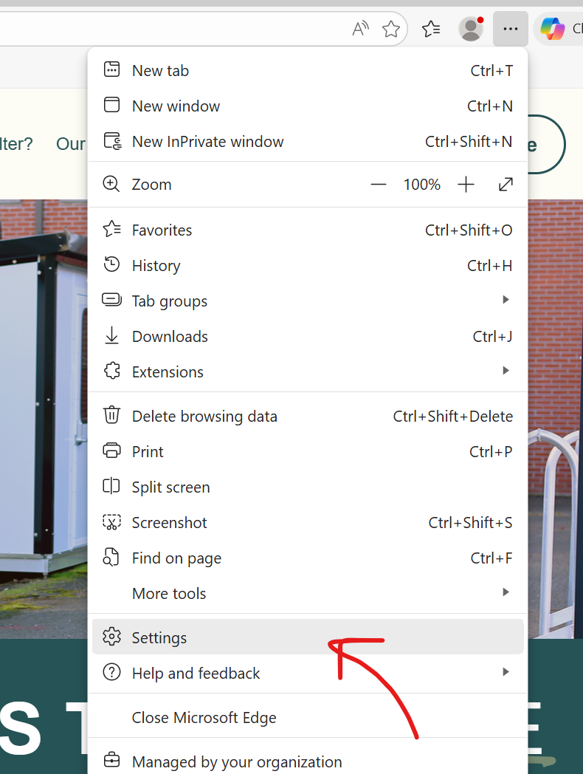Click the 100% zoom level value

coord(421,185)
